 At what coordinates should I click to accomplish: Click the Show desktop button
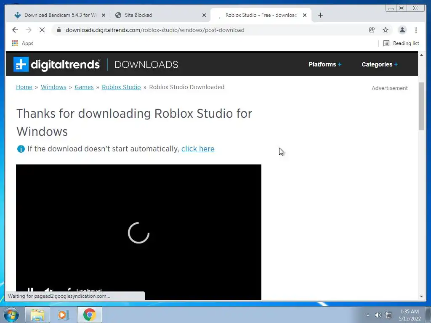coord(428,315)
